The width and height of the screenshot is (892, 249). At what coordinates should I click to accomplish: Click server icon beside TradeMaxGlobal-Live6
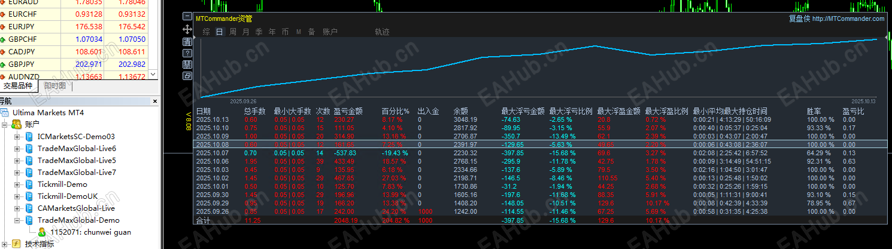click(x=29, y=149)
